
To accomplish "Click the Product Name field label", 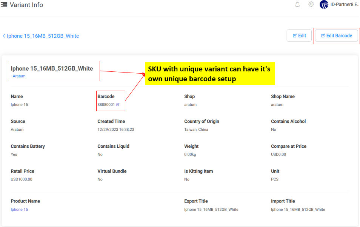I will click(25, 201).
